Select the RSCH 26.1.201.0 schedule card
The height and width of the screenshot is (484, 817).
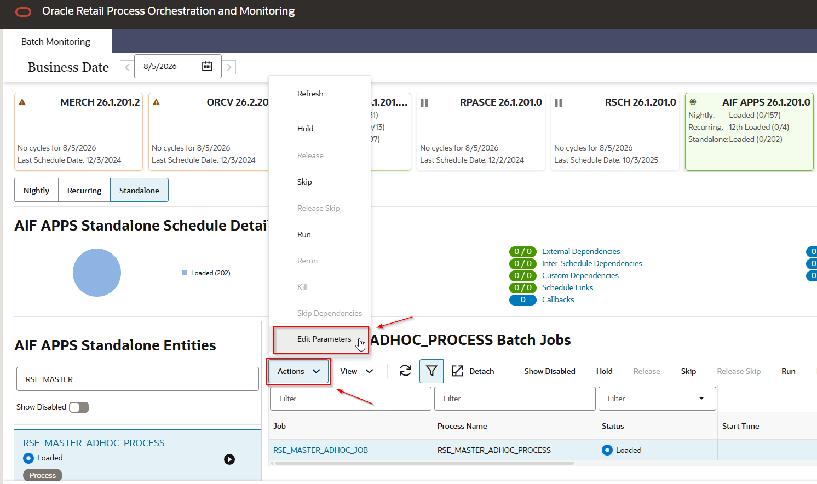pos(615,131)
